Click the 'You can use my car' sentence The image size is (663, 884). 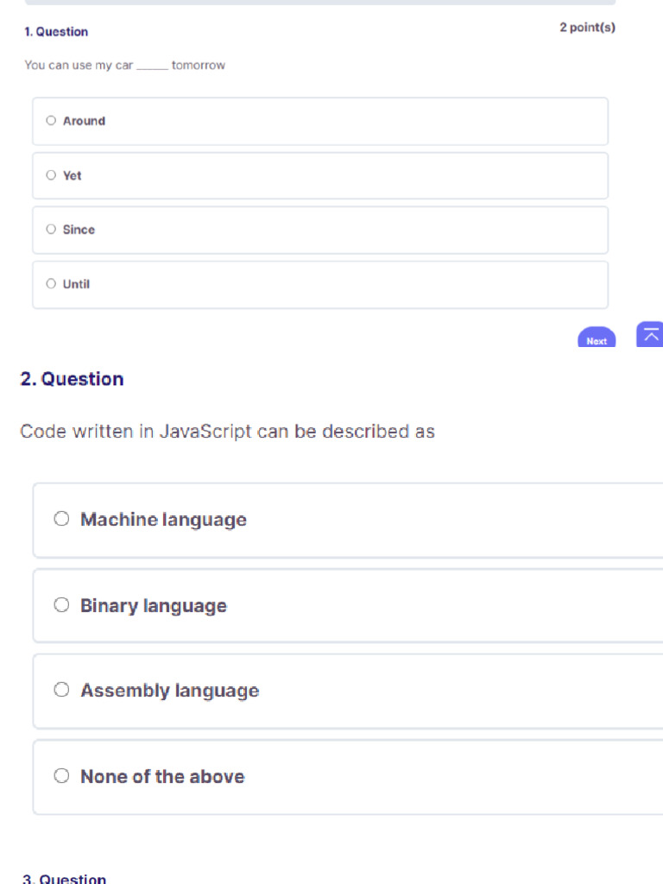coord(124,66)
